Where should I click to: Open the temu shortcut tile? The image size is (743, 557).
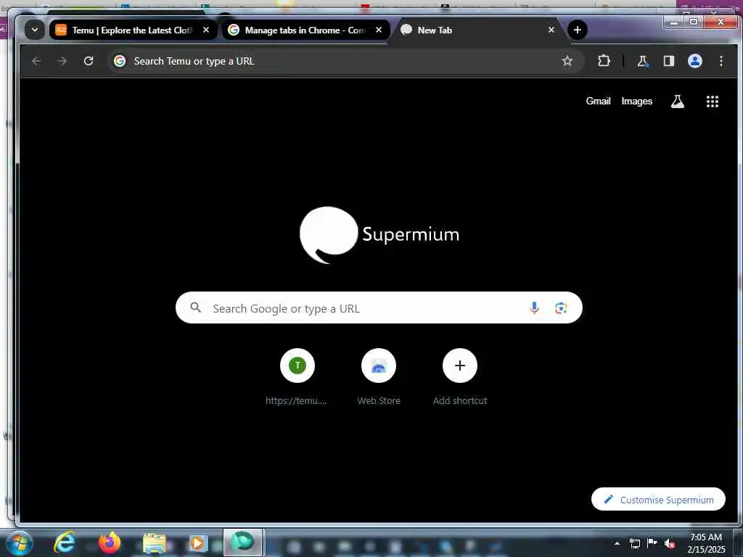(297, 377)
